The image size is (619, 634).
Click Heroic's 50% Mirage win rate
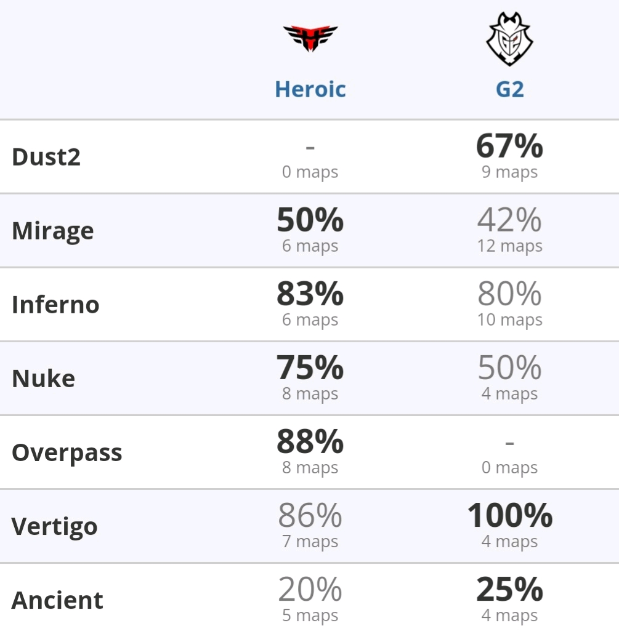[x=310, y=220]
